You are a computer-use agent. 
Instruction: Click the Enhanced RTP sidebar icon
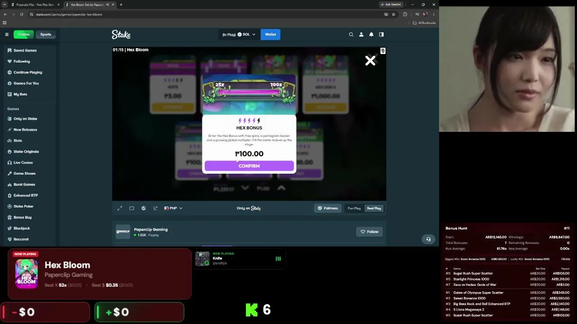point(9,195)
